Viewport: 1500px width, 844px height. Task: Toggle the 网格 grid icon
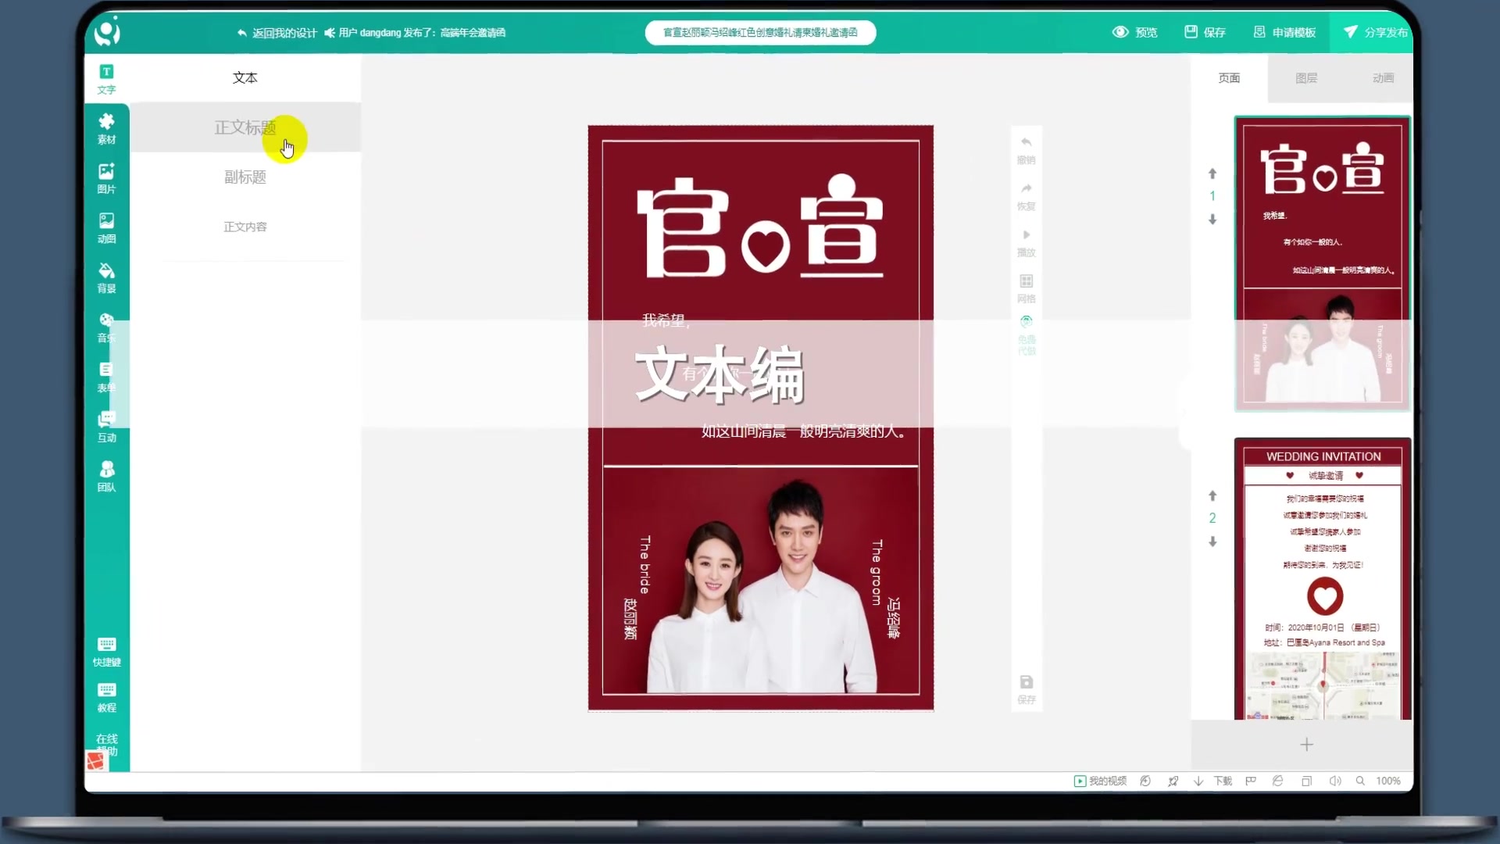pos(1026,288)
